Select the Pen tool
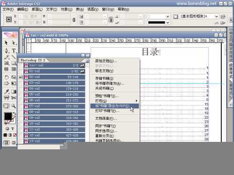Image resolution: width=234 pixels, height=175 pixels. (x=7, y=50)
